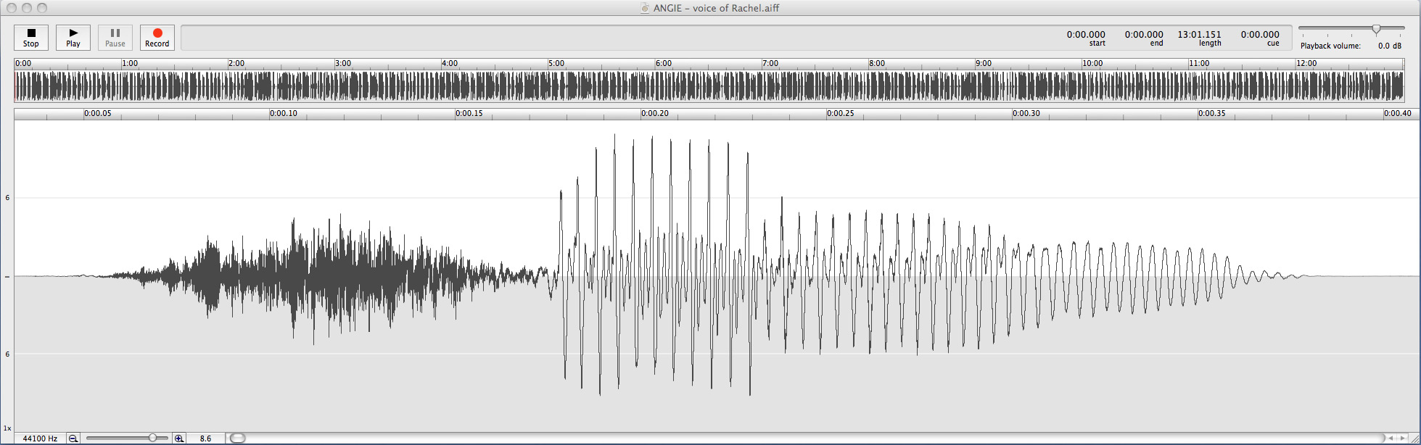
Task: Click the cue time value
Action: (1260, 35)
